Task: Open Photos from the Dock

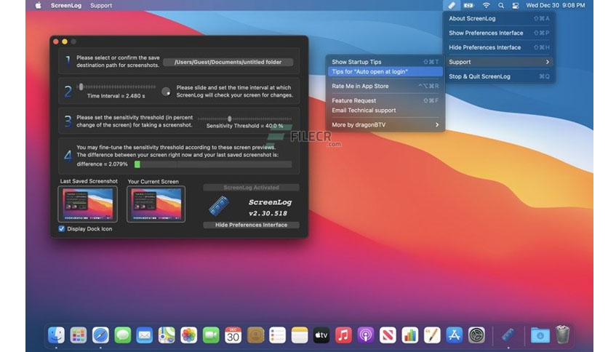Action: coord(189,335)
